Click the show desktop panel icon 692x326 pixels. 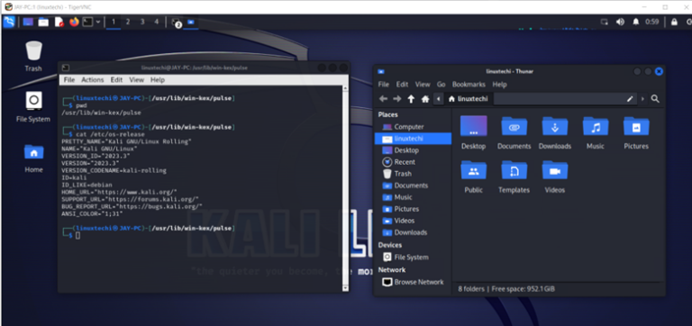coord(28,22)
